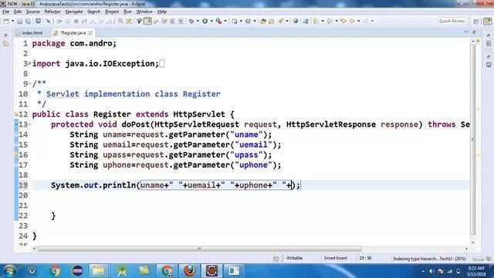Expand the folded import block at line 3

(29, 63)
